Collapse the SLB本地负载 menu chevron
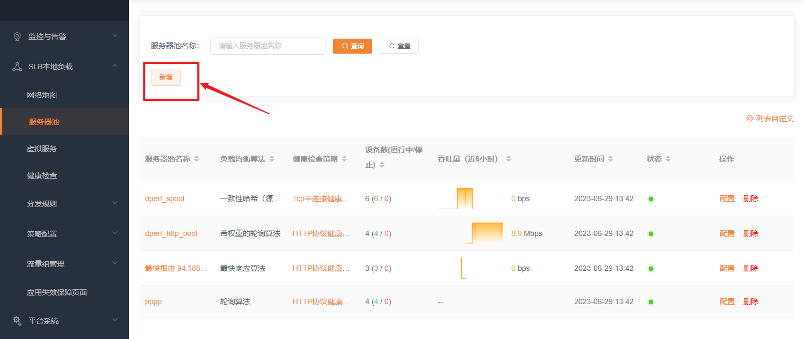Image resolution: width=803 pixels, height=339 pixels. [x=114, y=66]
